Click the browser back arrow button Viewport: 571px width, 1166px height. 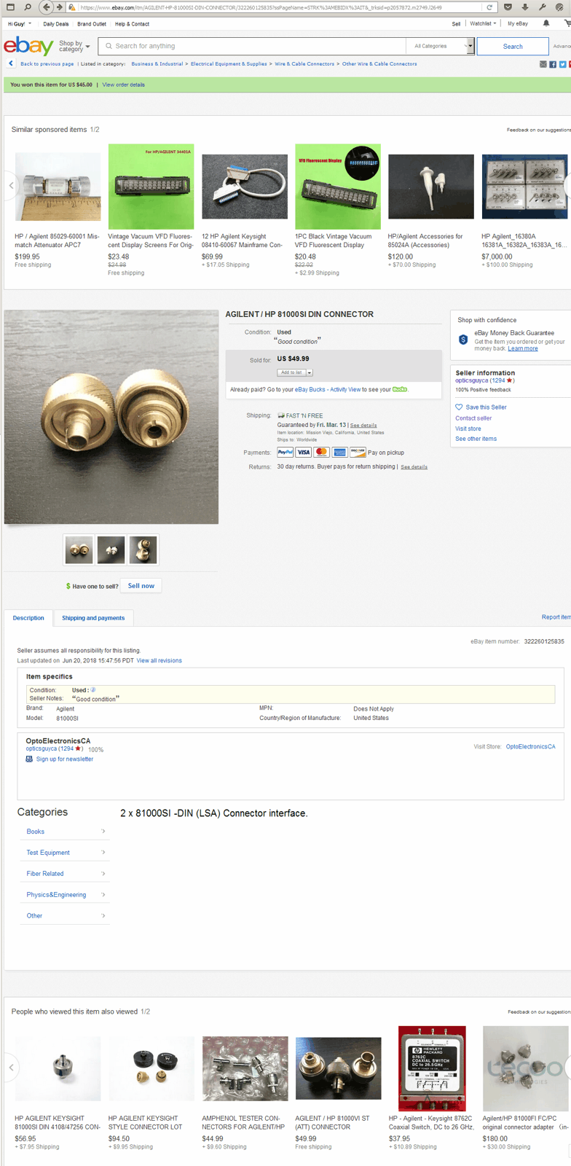tap(47, 7)
